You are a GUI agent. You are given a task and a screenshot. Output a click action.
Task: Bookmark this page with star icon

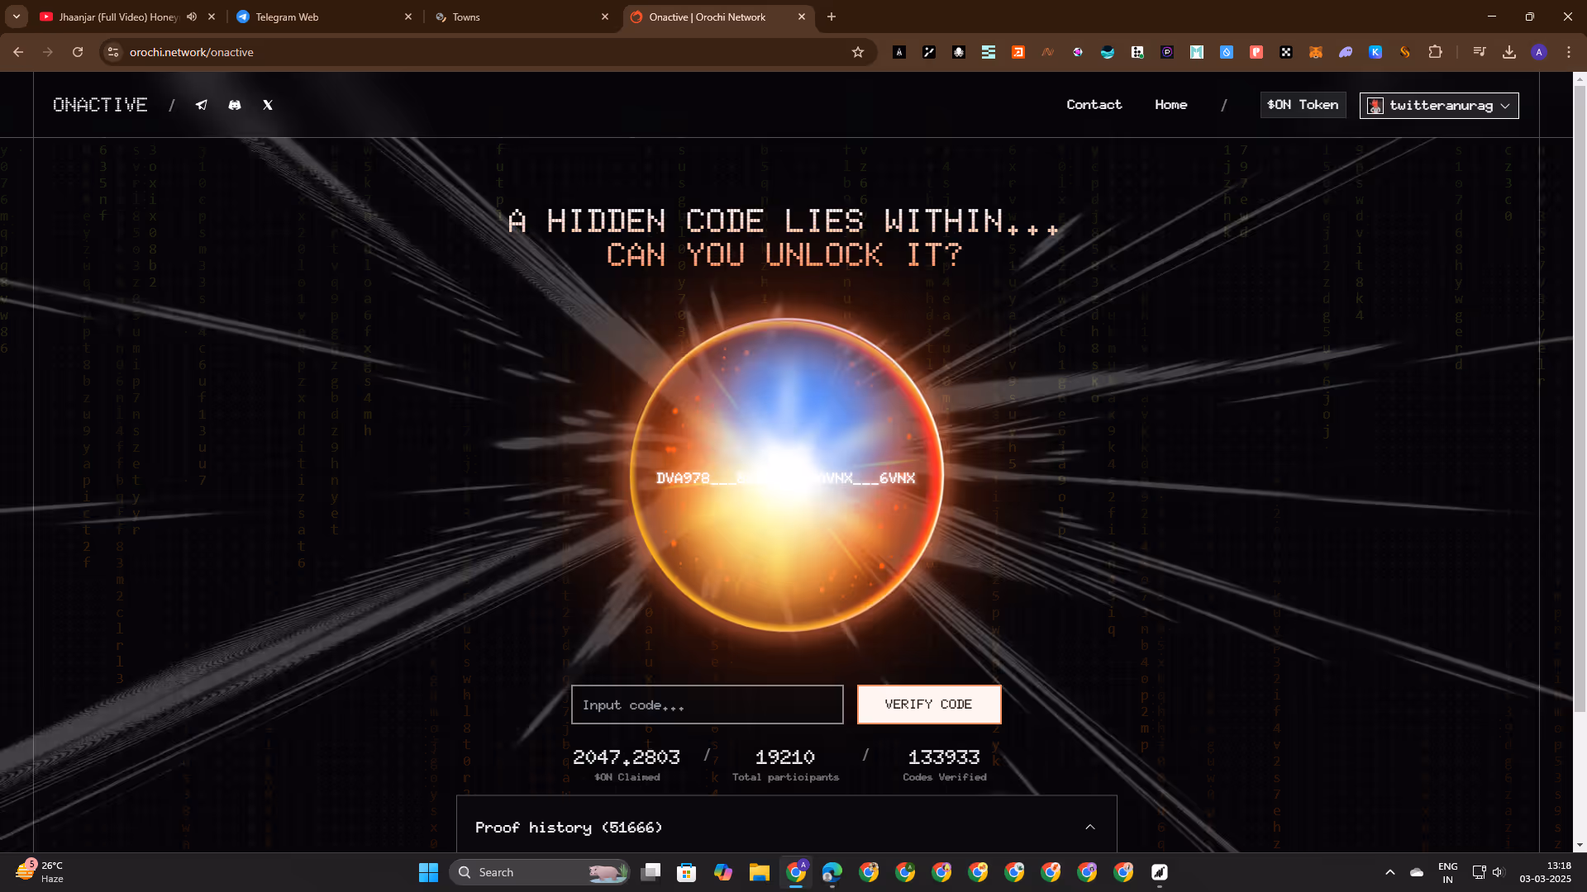(x=858, y=52)
